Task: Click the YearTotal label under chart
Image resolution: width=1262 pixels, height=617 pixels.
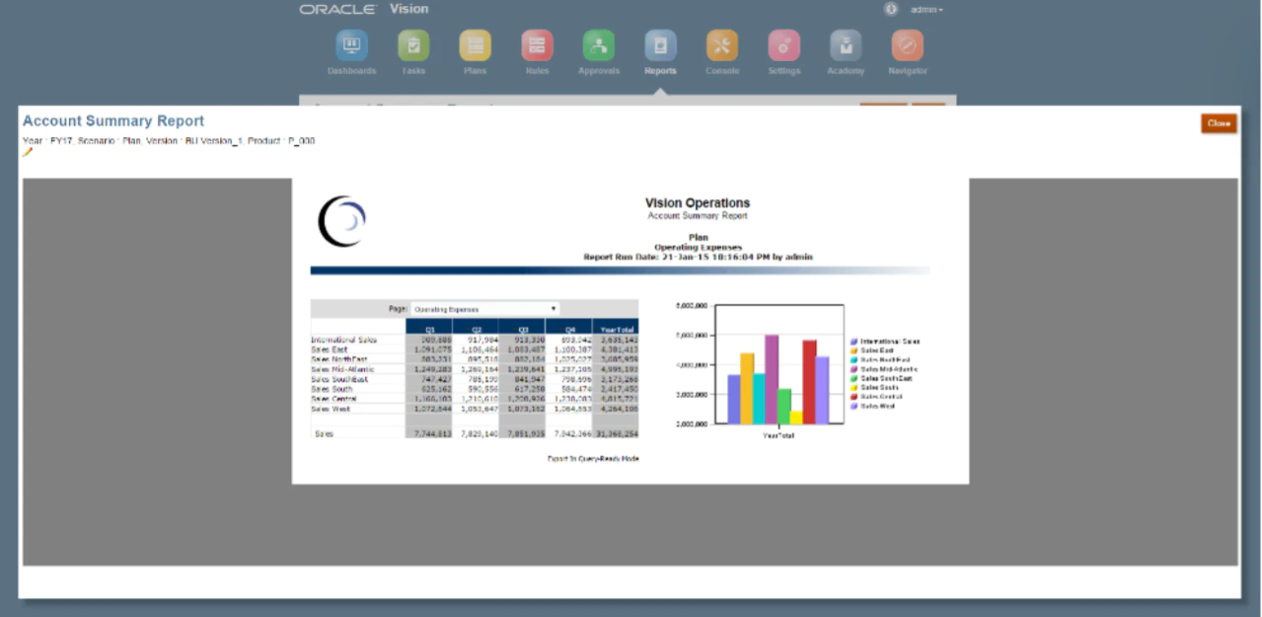Action: pyautogui.click(x=779, y=433)
